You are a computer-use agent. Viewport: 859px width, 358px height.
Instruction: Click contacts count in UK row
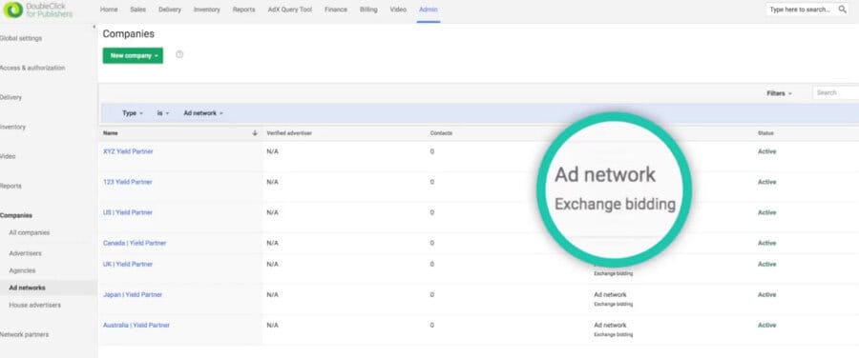tap(431, 264)
